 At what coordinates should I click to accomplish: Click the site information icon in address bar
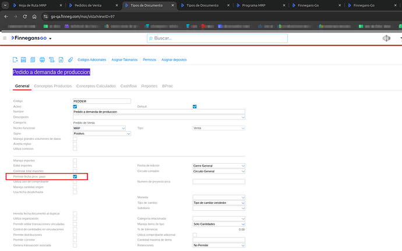coord(45,16)
